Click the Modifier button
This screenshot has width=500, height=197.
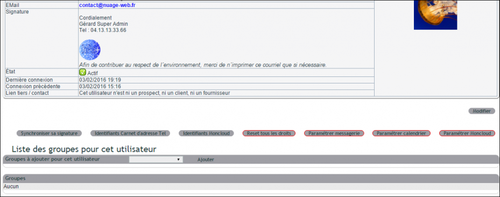click(x=482, y=111)
